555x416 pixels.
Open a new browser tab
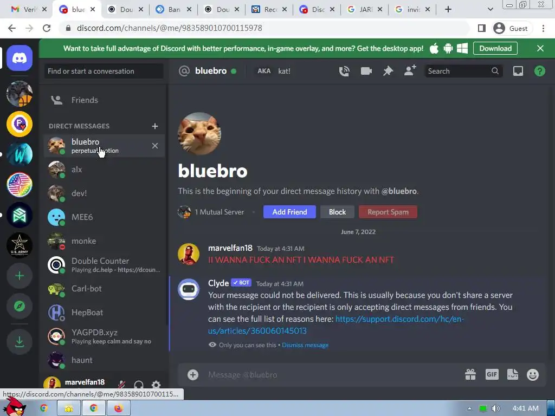tap(448, 10)
